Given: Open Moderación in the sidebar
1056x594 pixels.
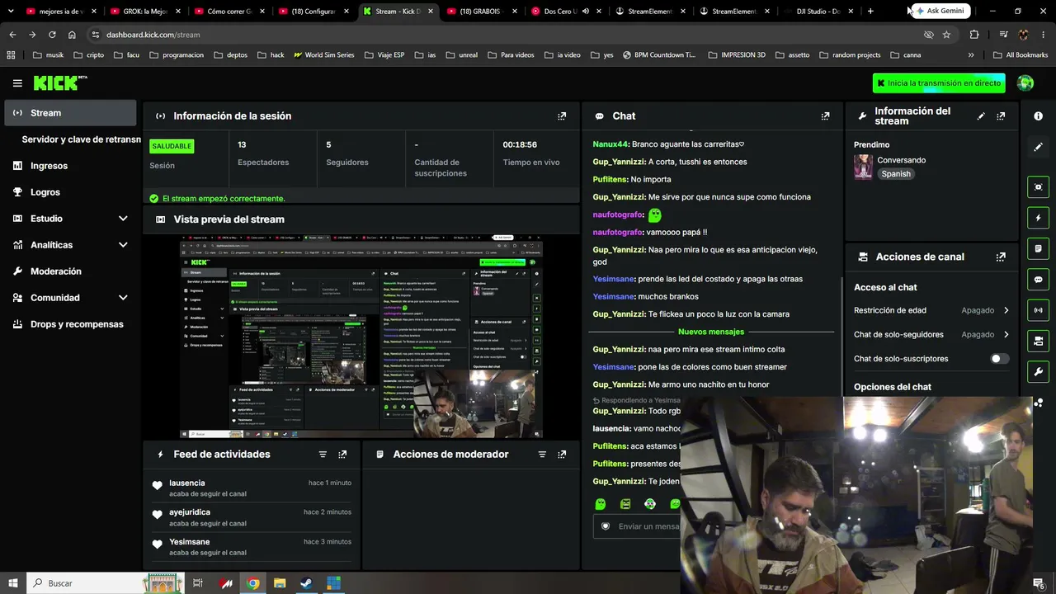Looking at the screenshot, I should (70, 271).
